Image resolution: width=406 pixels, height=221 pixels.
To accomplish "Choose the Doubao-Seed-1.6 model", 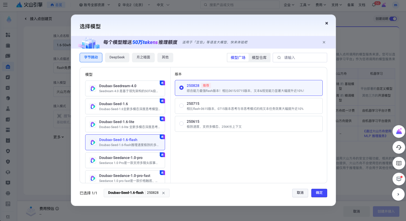I will pyautogui.click(x=125, y=106).
